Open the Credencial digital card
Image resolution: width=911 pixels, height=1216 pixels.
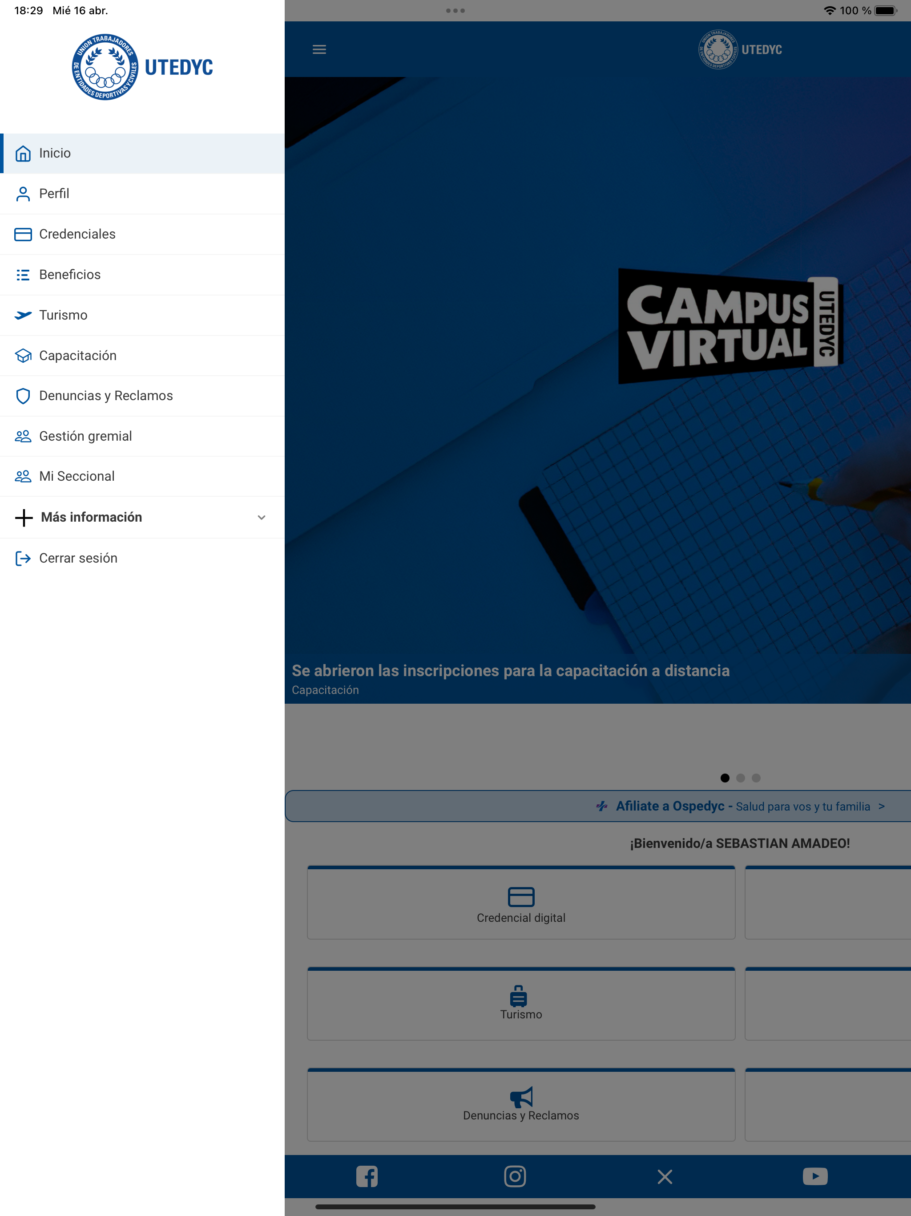point(521,903)
